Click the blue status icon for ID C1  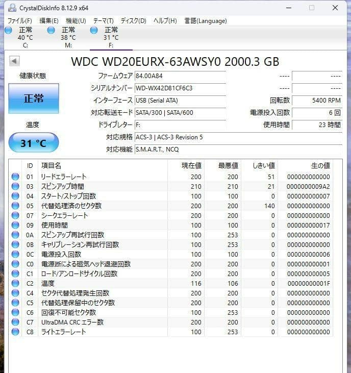click(x=15, y=274)
